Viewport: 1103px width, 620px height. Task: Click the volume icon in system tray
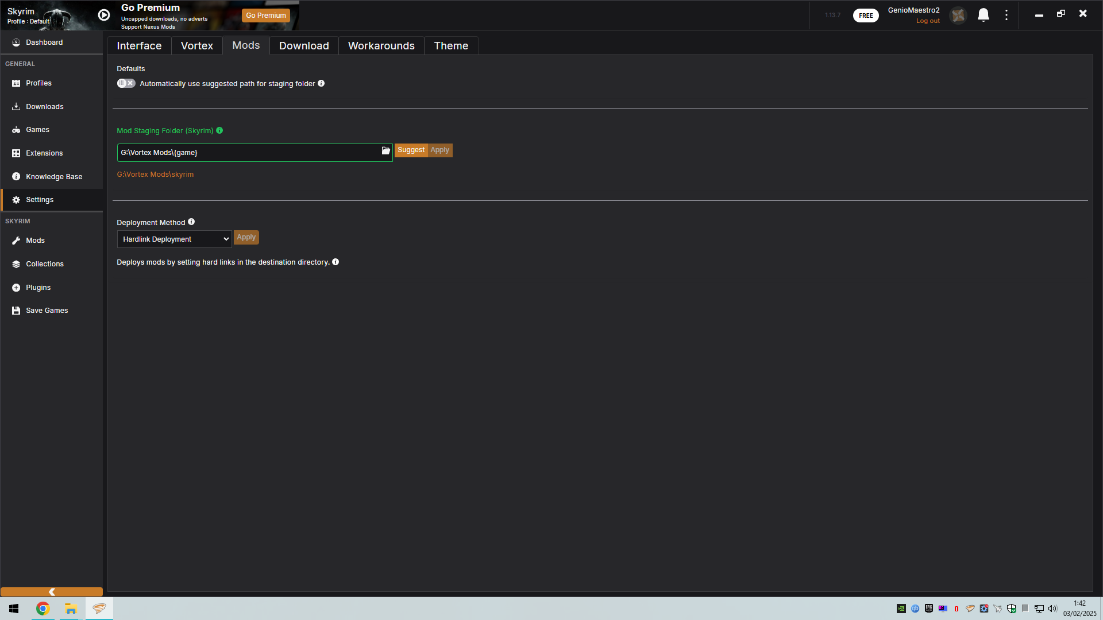point(1052,609)
